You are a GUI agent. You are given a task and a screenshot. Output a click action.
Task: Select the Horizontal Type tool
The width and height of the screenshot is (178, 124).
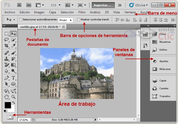point(13,78)
